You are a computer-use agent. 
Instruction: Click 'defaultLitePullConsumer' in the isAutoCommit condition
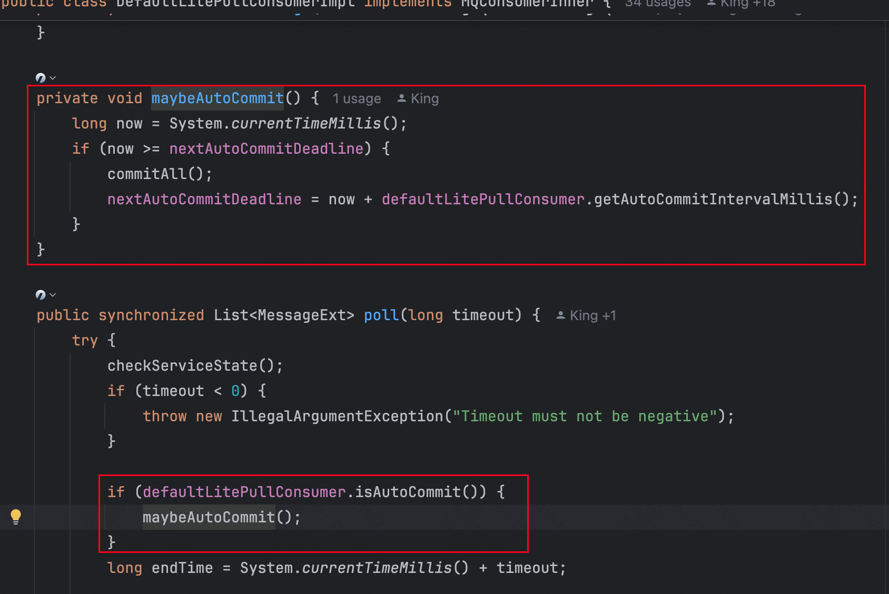tap(244, 492)
